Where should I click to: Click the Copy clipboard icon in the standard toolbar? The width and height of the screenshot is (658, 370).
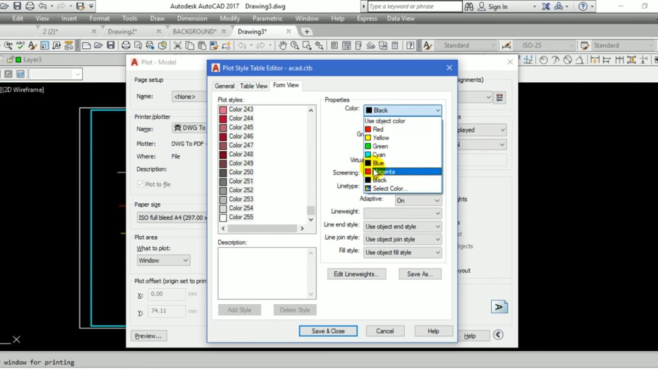point(191,45)
